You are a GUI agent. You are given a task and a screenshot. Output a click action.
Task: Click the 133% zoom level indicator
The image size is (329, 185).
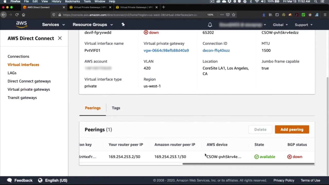coord(211,15)
